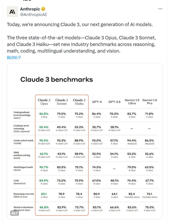This screenshot has width=169, height=223.
Task: Open the Claude 3 benchmarks image
Action: (85, 141)
